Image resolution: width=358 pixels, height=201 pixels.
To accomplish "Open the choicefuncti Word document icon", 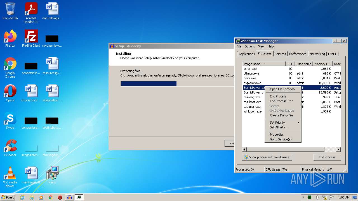I will [x=31, y=93].
